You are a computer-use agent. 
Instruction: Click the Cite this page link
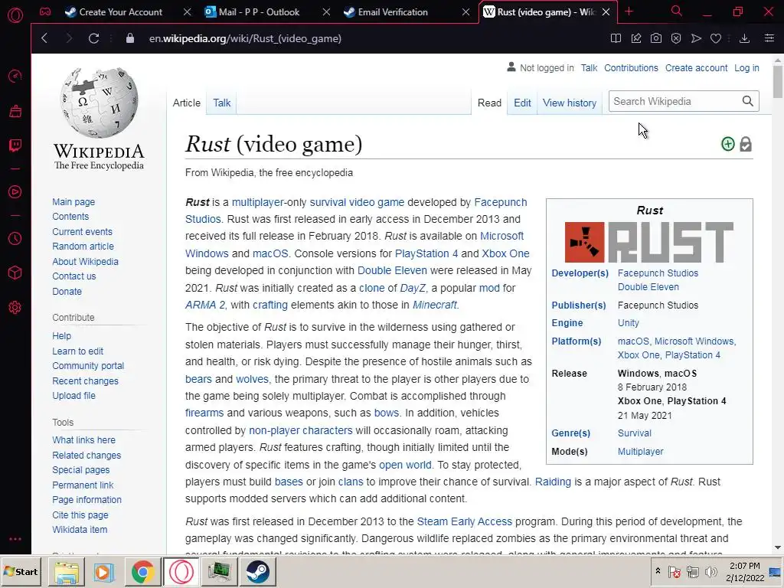80,514
